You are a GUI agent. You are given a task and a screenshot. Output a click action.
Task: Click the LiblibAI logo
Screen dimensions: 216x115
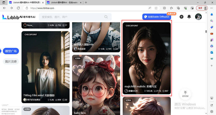(19, 17)
